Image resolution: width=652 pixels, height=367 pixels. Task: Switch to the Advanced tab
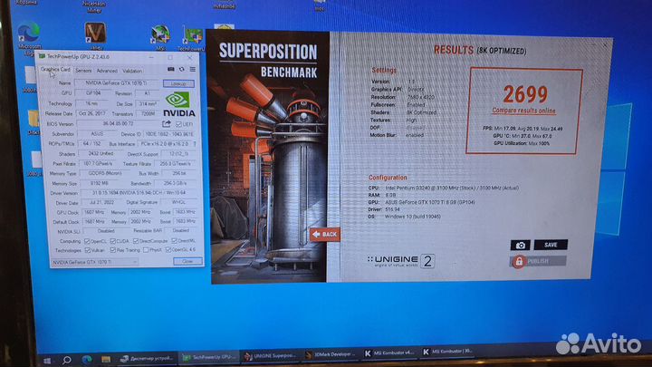pos(107,70)
